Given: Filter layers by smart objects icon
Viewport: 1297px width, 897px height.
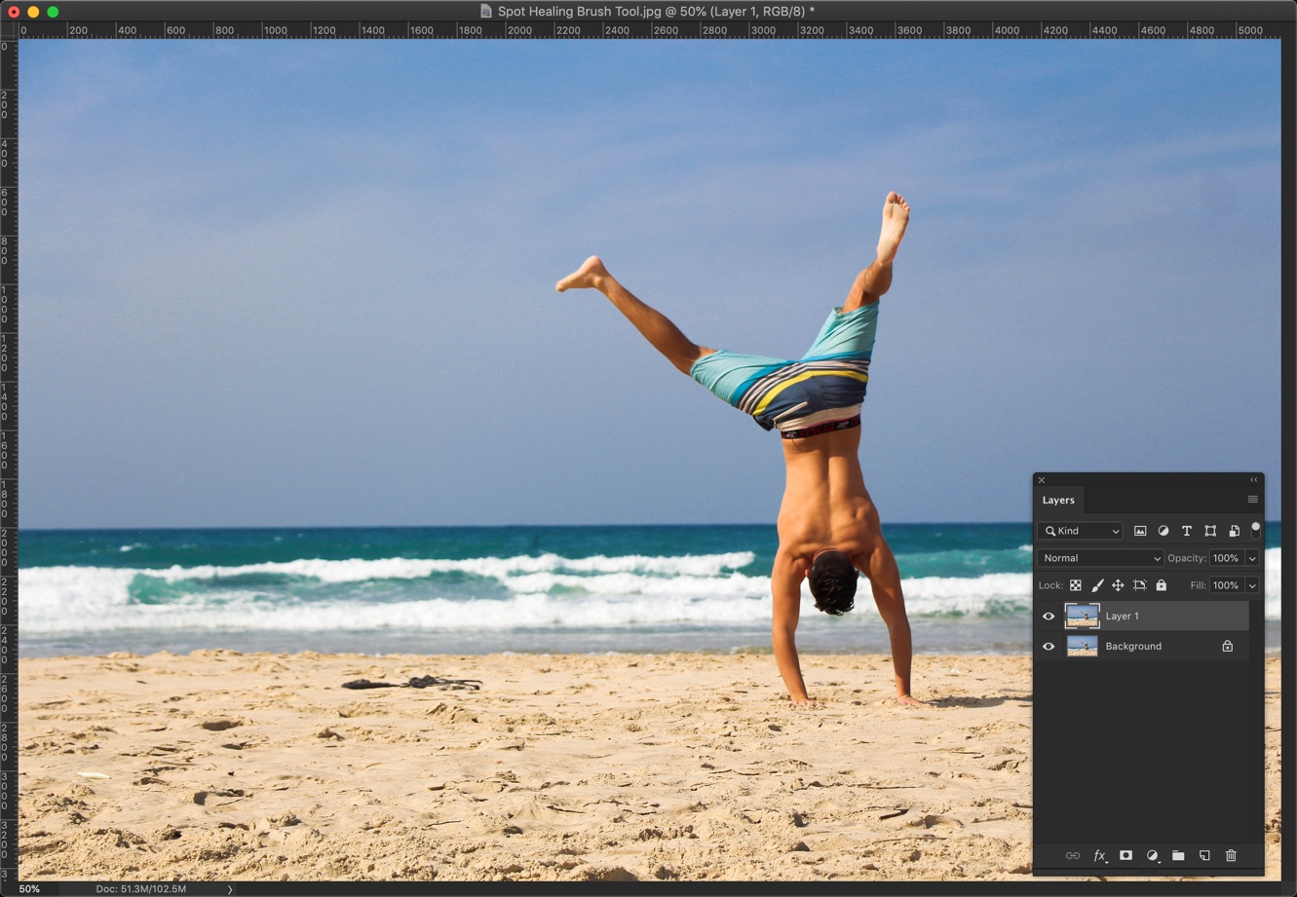Looking at the screenshot, I should click(1234, 531).
